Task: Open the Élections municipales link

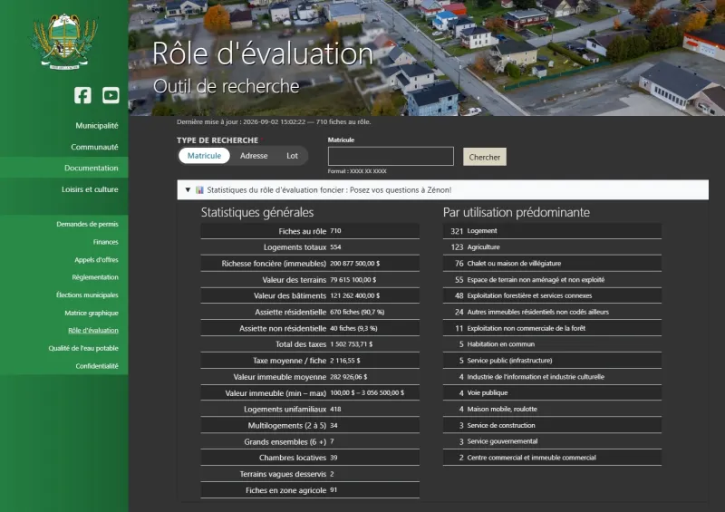Action: pos(87,295)
